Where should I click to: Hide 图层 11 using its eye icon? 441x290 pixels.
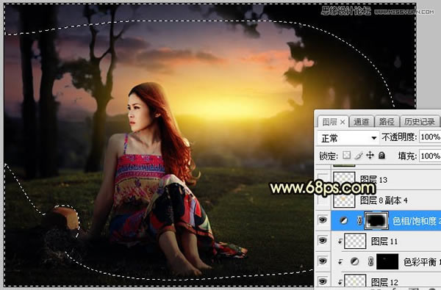323,241
